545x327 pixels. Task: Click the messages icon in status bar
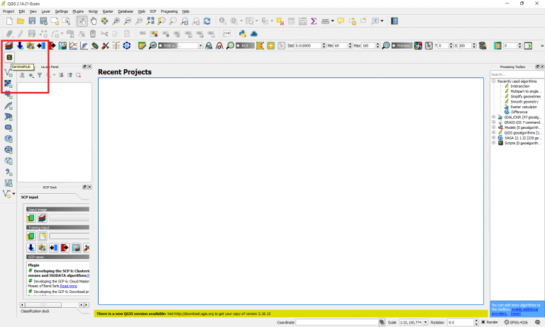tap(538, 323)
